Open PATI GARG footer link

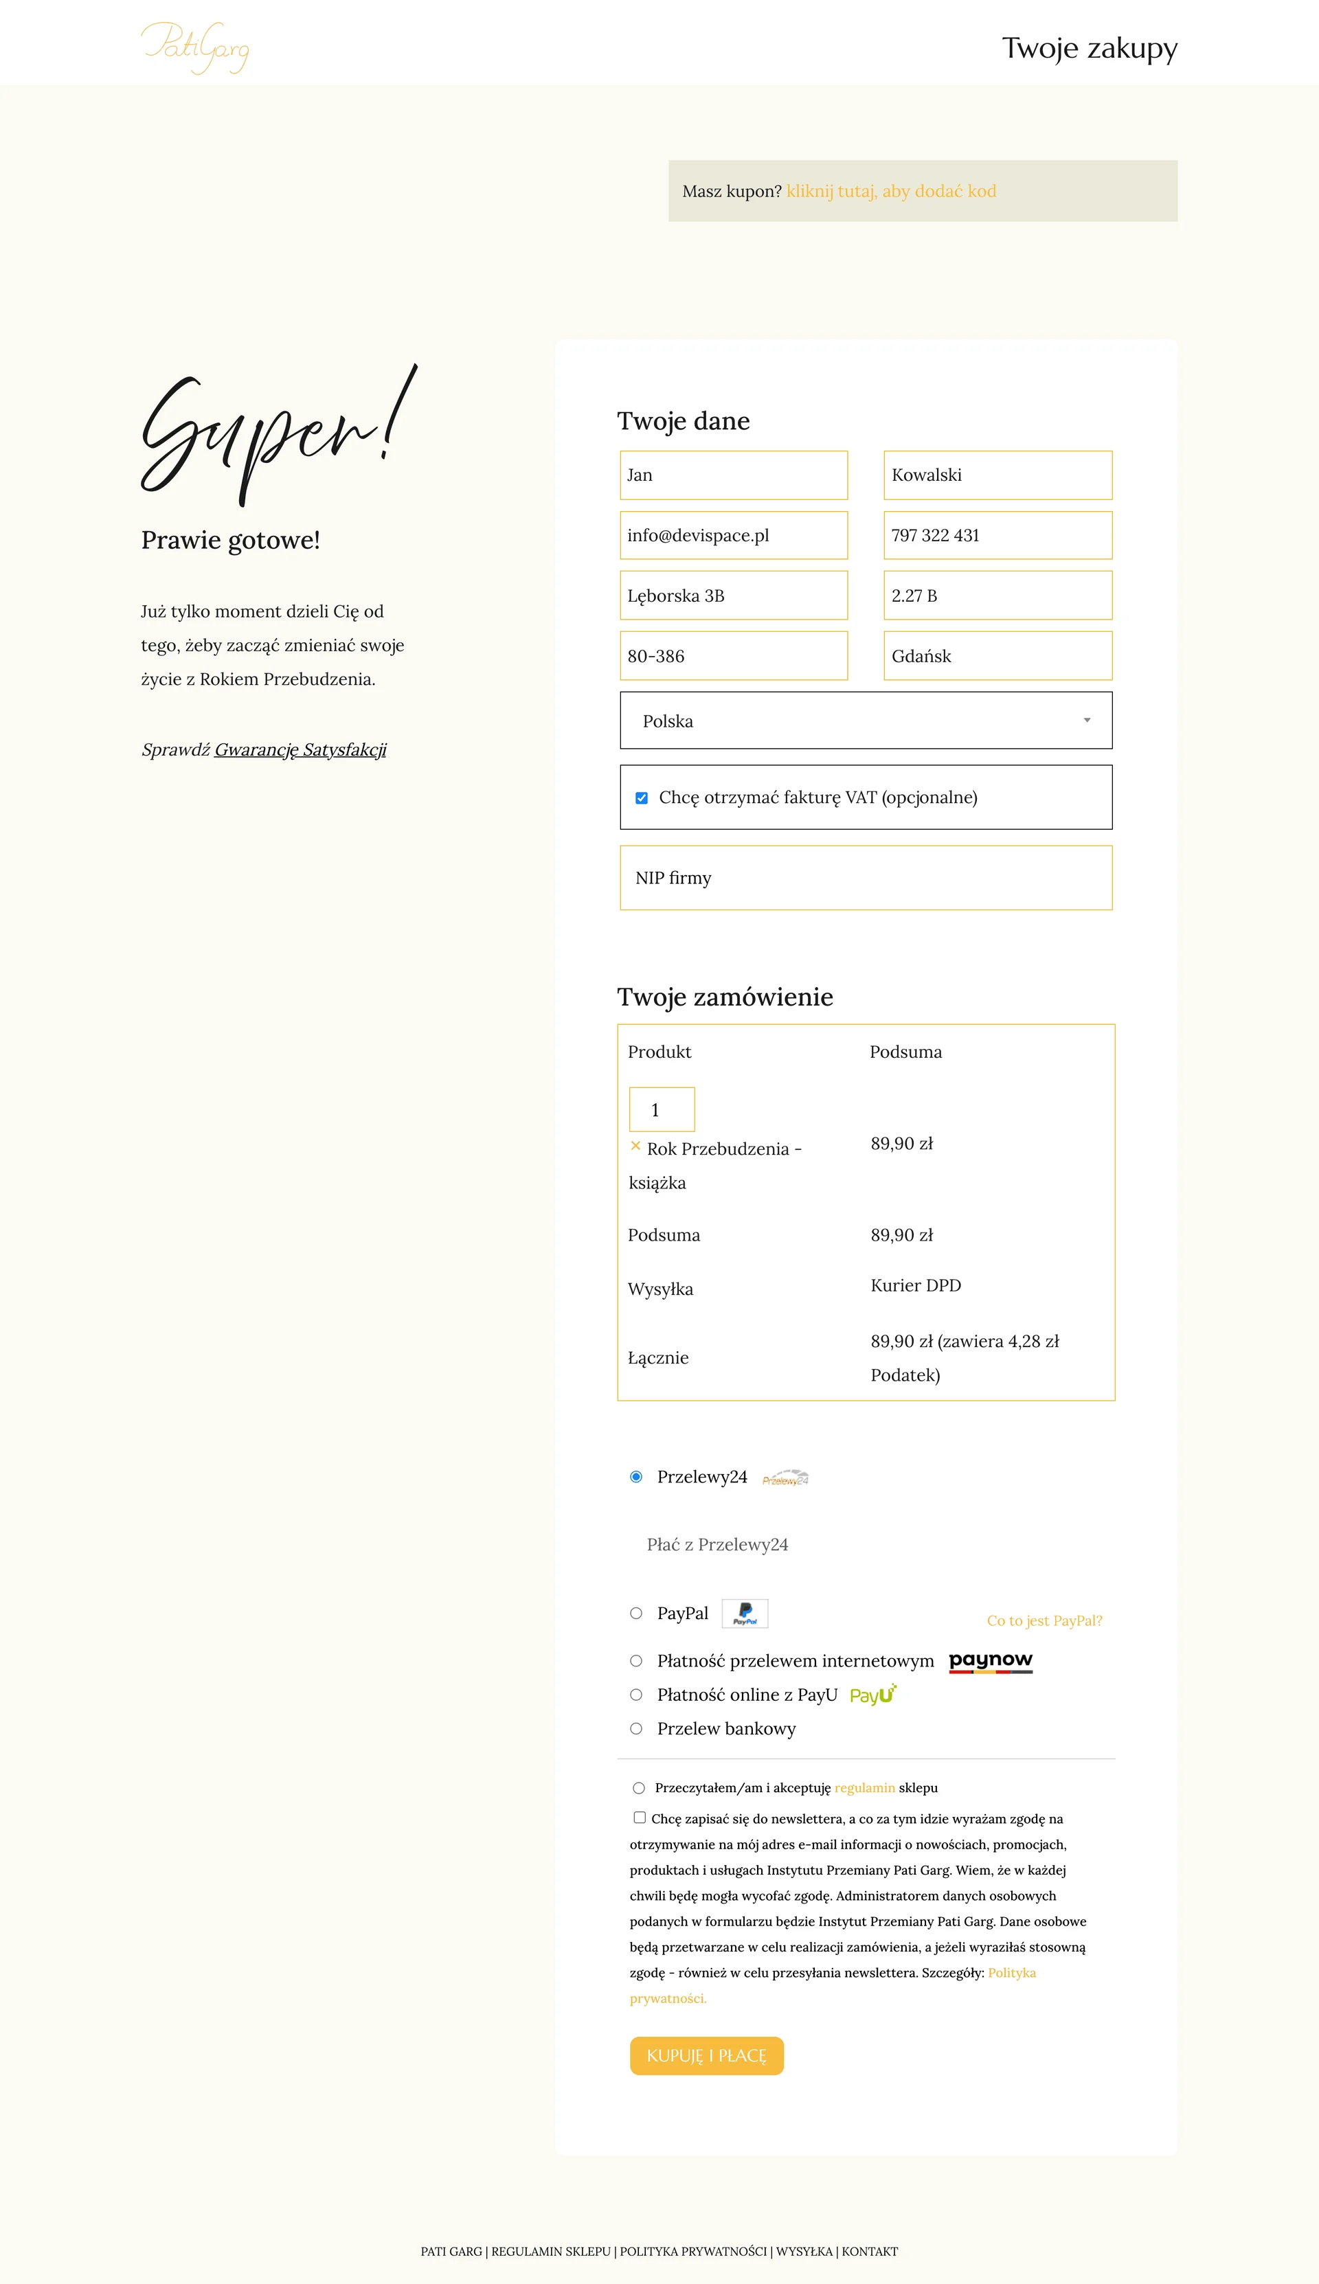pos(451,2252)
